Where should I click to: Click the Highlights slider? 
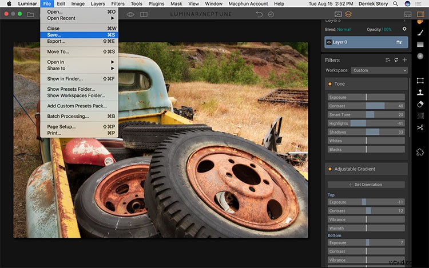click(366, 123)
